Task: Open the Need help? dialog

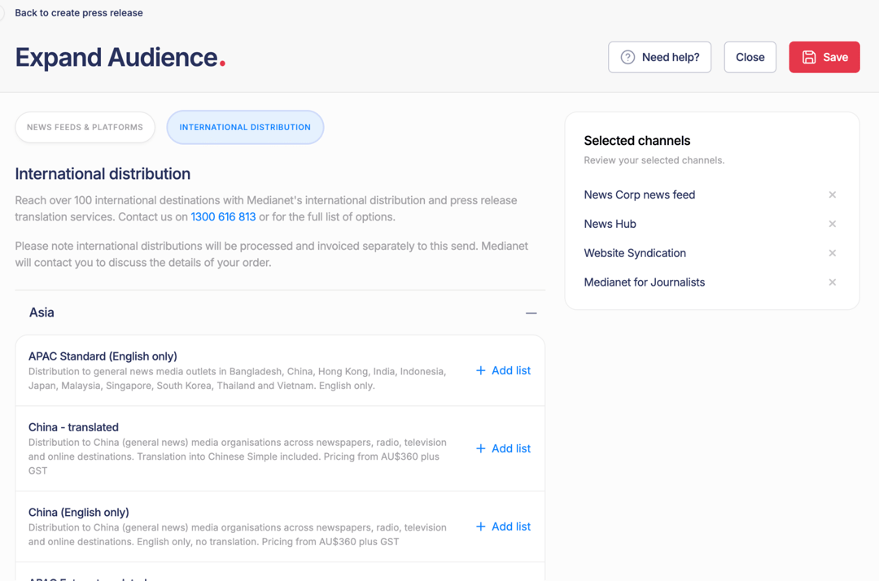Action: coord(659,57)
